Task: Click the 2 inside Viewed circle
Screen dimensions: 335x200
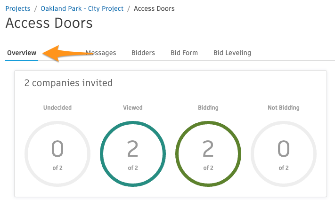Action: point(133,149)
